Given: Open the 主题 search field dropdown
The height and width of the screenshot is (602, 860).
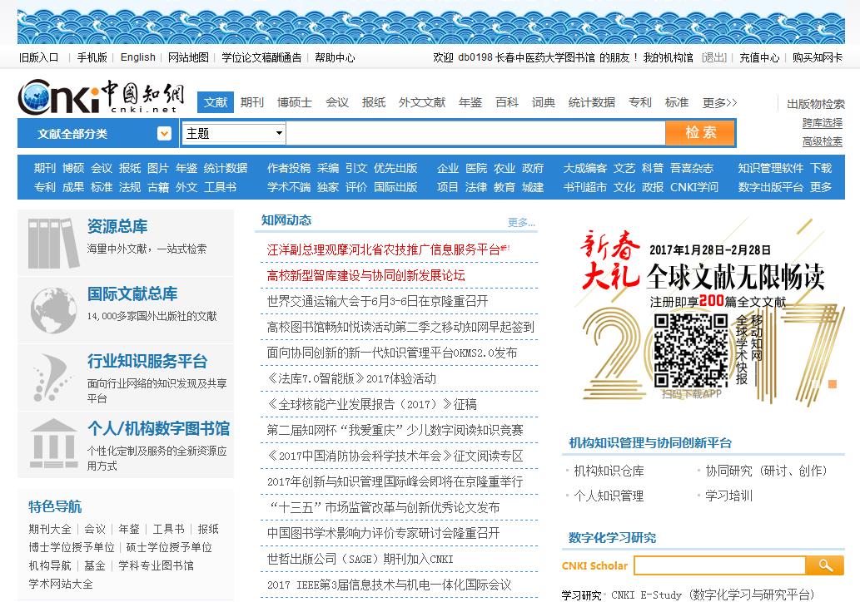Looking at the screenshot, I should pos(234,133).
